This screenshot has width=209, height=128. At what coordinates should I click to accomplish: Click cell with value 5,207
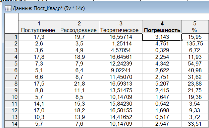tap(162, 84)
